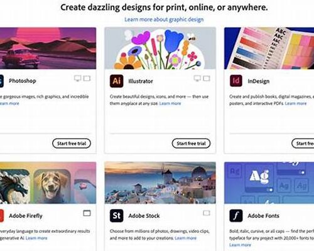Click the tablet icon on Photoshop card
Screen dimensions: 314x251
(87, 78)
